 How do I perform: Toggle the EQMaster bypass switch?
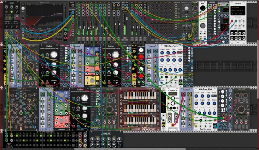pyautogui.click(x=23, y=17)
